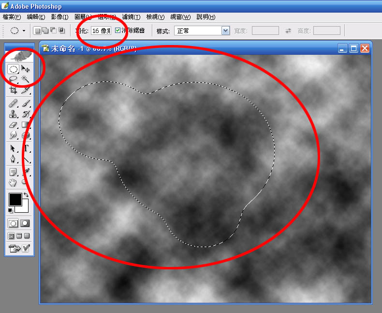
Task: Select the Horizontal Type tool
Action: [x=26, y=148]
